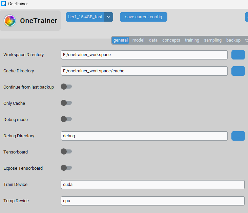Click the Temp Device label
Viewport: 248px width, 213px height.
(x=16, y=201)
